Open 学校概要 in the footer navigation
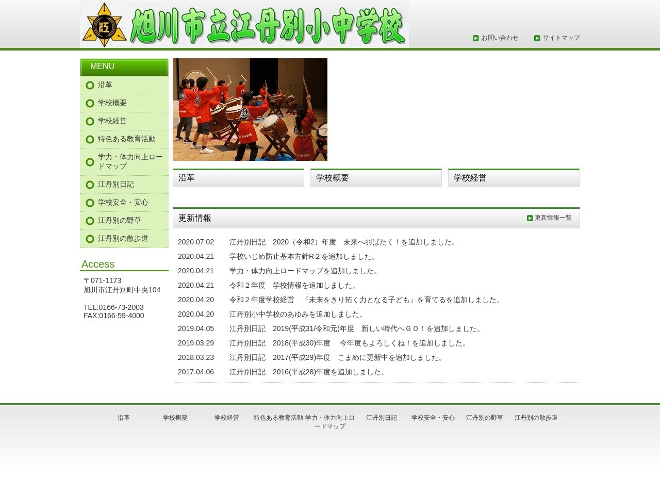 point(175,418)
